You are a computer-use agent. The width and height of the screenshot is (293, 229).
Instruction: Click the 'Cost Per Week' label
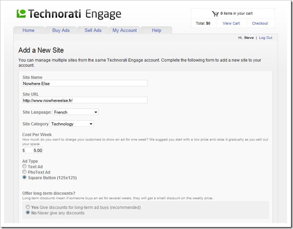(37, 135)
